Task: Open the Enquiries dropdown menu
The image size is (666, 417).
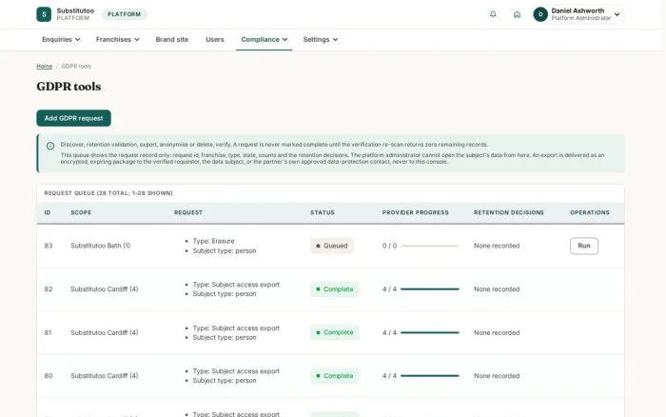Action: 61,40
